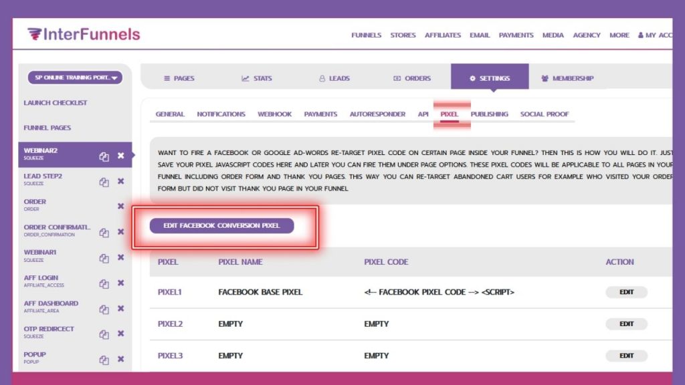Switch to the PAGES tab
685x385 pixels.
[179, 78]
